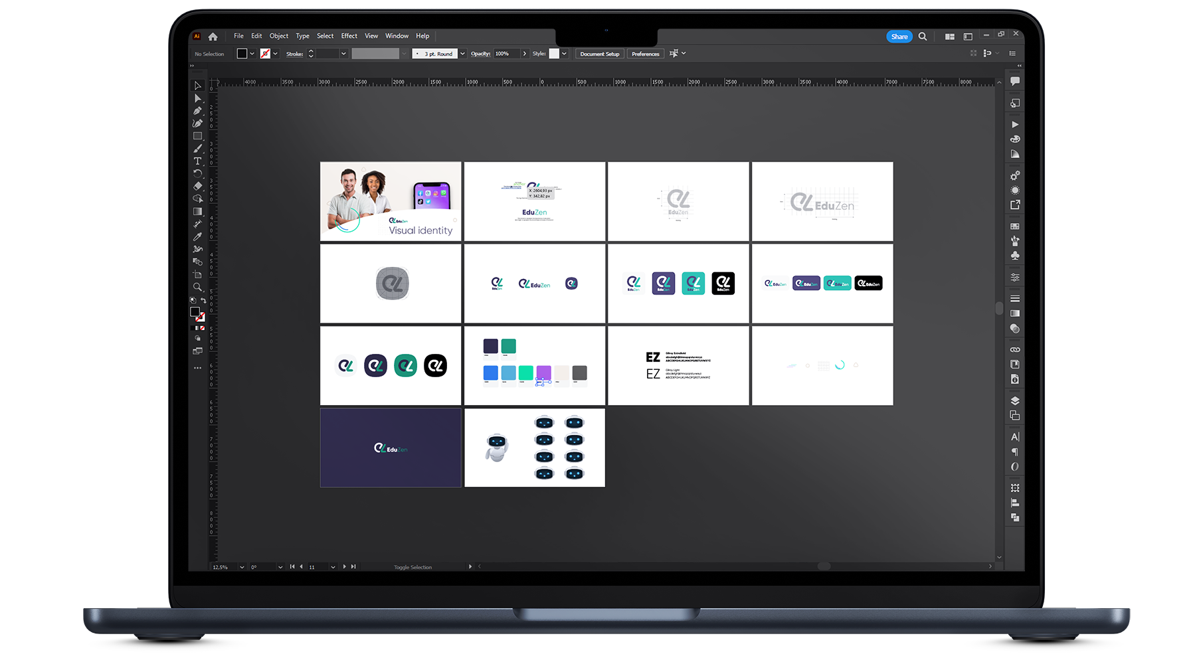Open the Layers panel icon
The height and width of the screenshot is (664, 1203).
(1015, 400)
